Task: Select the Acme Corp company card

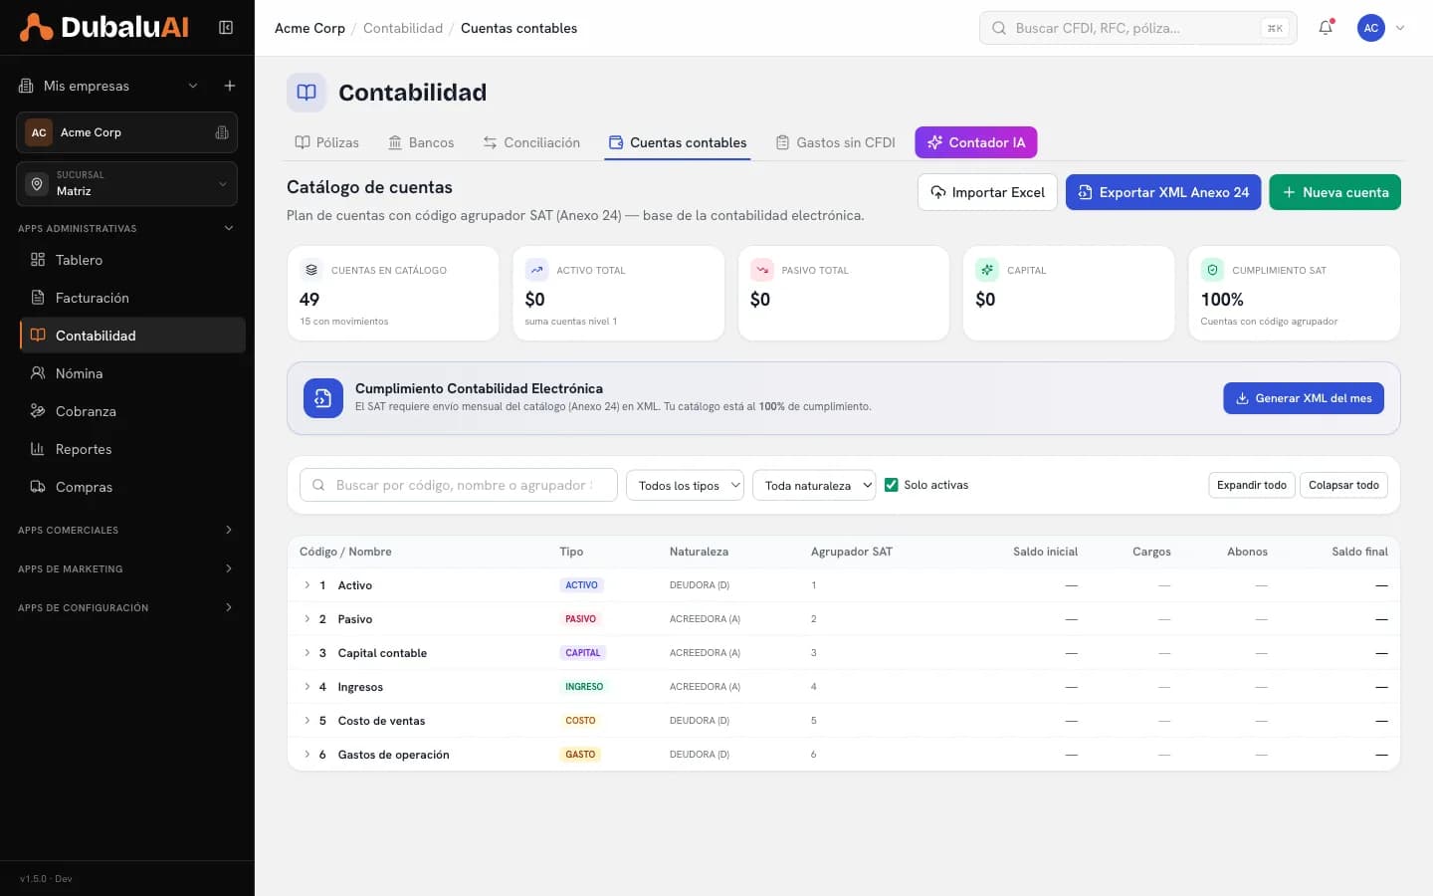Action: point(126,132)
